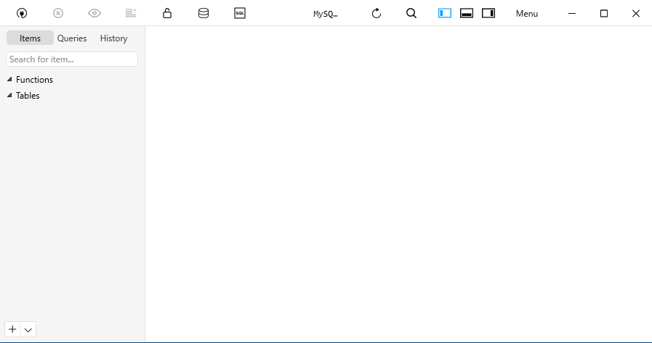Click the MySQ... connection label

click(x=326, y=14)
